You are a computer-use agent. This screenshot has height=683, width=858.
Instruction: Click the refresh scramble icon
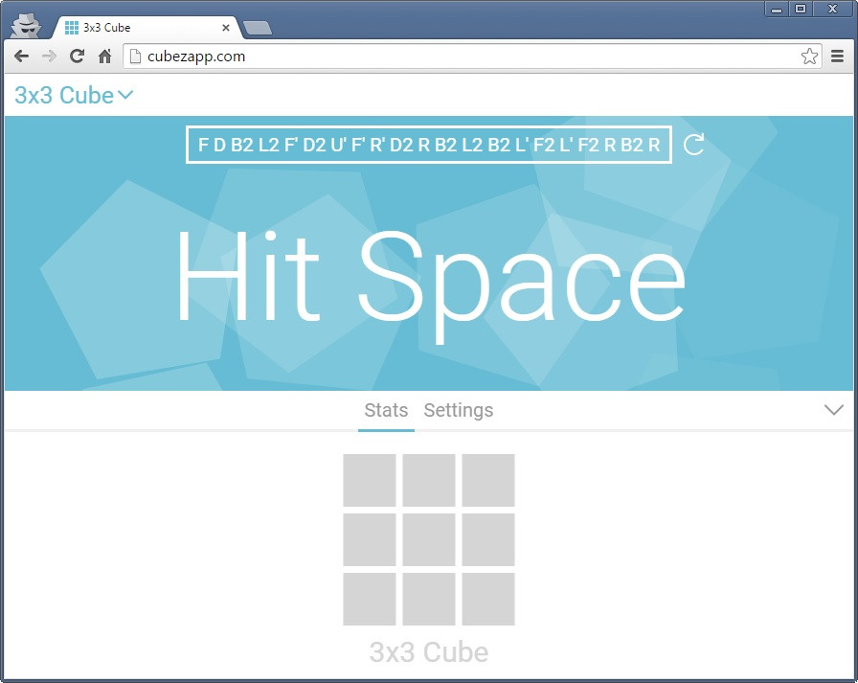tap(694, 145)
